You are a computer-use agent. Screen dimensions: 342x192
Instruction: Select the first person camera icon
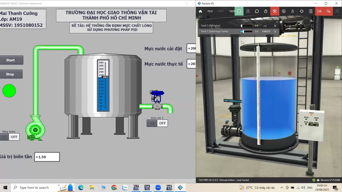click(x=293, y=11)
